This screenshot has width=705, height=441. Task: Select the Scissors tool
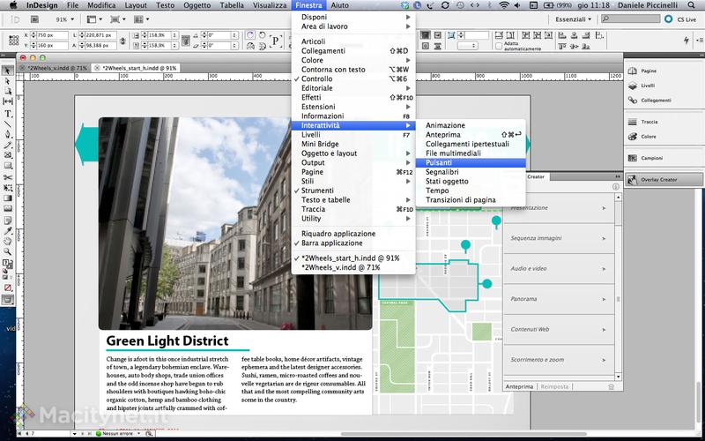coord(8,177)
